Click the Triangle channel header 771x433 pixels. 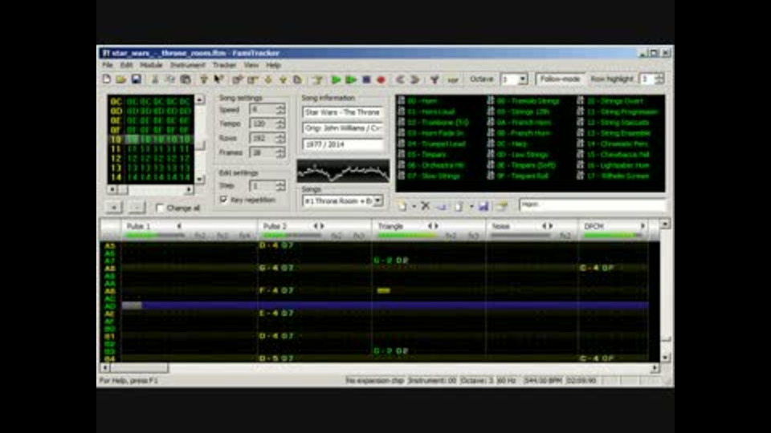point(429,230)
